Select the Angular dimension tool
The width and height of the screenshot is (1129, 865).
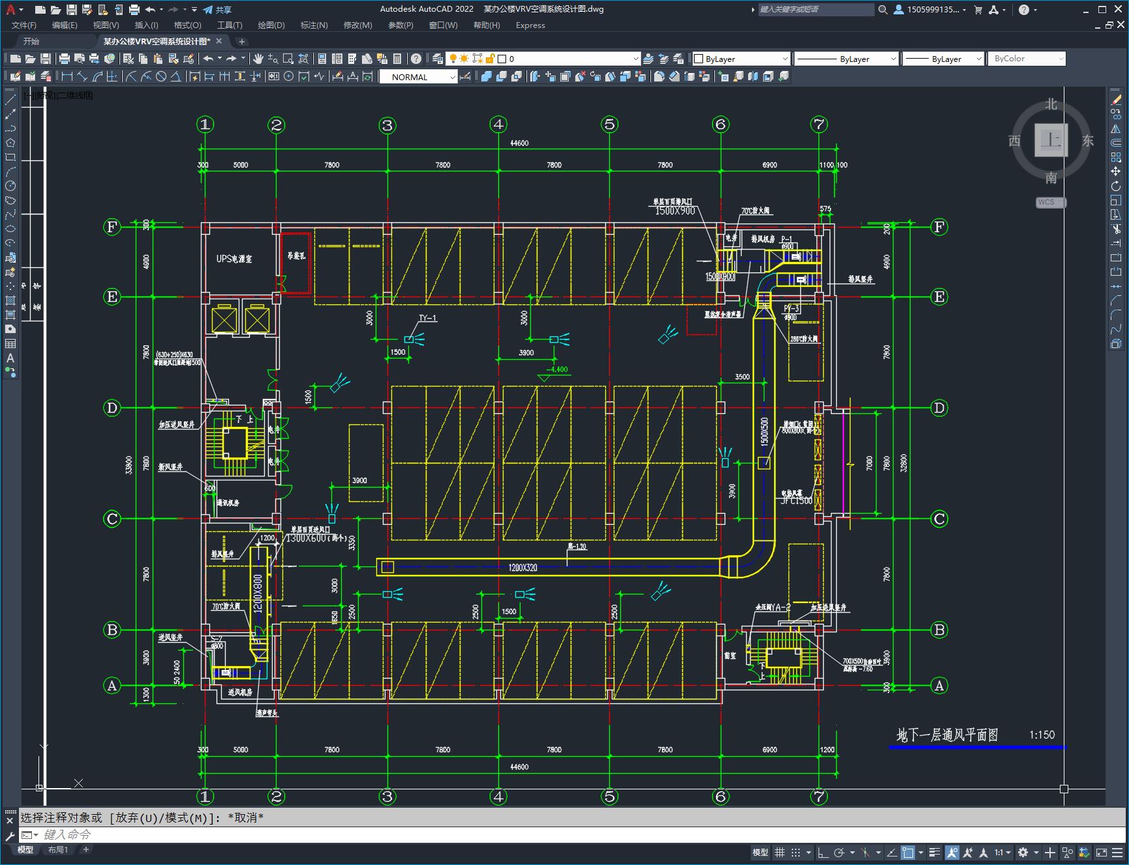pyautogui.click(x=176, y=77)
